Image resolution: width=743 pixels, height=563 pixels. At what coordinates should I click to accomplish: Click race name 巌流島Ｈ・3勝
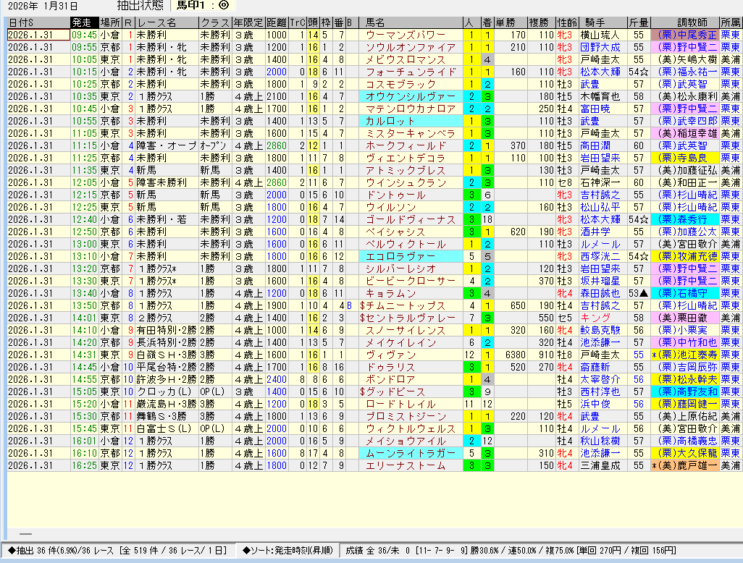(x=167, y=405)
